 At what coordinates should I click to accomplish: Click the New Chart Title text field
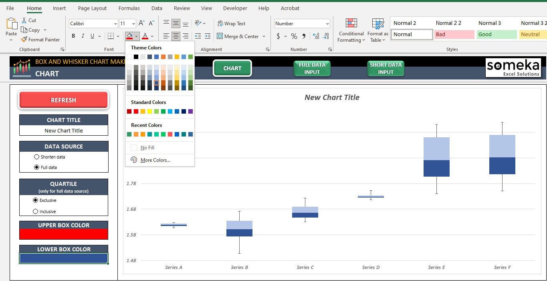click(63, 130)
